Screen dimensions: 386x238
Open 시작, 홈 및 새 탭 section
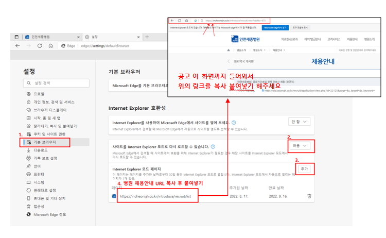47,118
